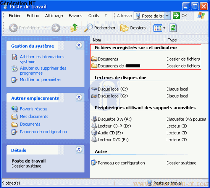
Task: Open the Outils menu
Action: (94, 16)
